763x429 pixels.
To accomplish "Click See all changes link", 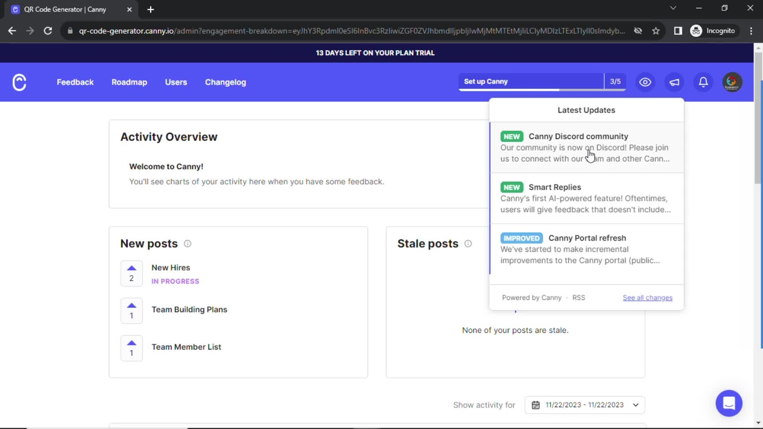I will tap(648, 298).
